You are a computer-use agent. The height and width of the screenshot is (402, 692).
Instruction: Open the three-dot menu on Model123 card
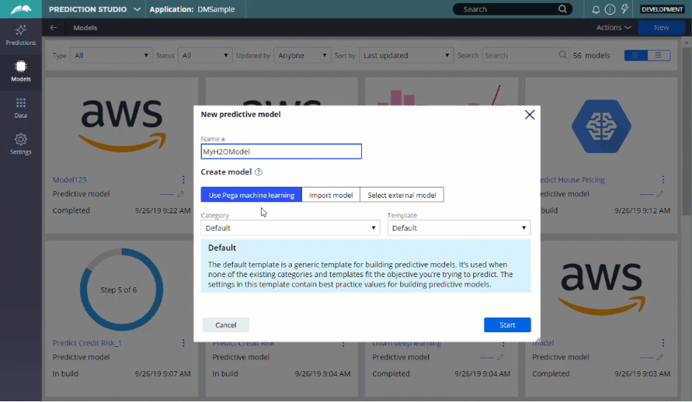pos(184,180)
